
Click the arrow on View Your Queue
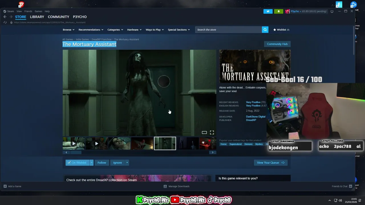283,163
